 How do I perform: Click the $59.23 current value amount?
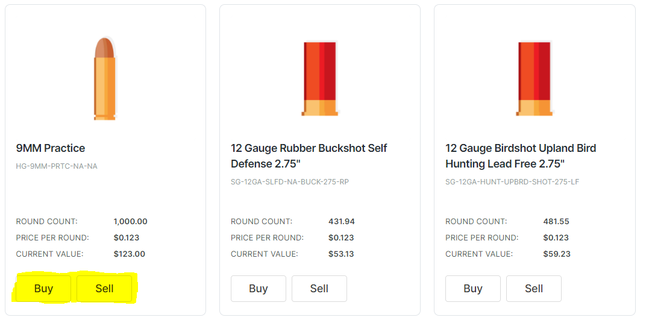(x=556, y=254)
